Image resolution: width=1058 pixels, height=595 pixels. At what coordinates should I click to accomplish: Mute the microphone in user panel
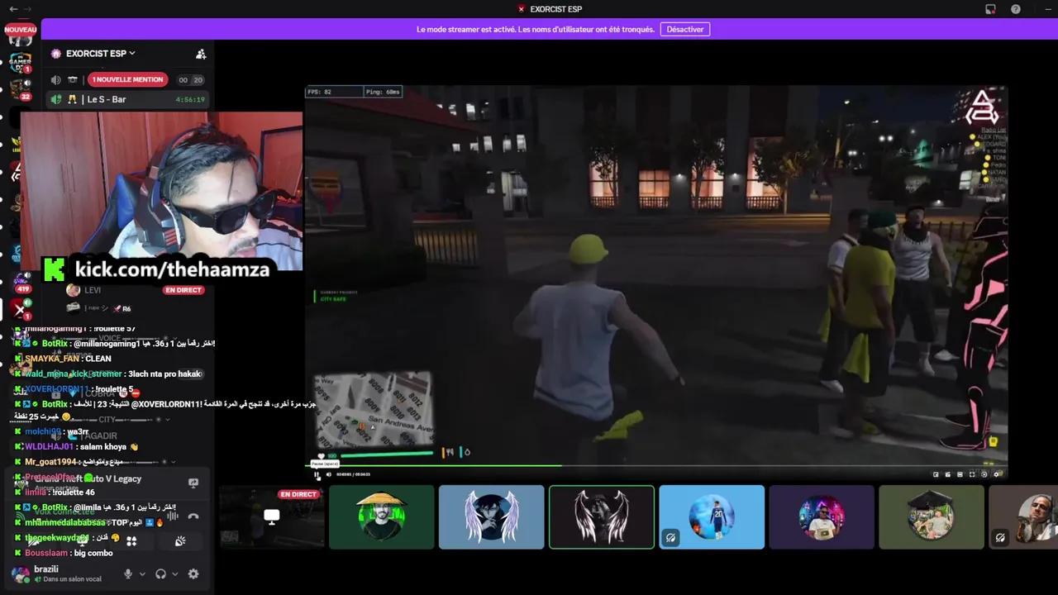point(128,574)
